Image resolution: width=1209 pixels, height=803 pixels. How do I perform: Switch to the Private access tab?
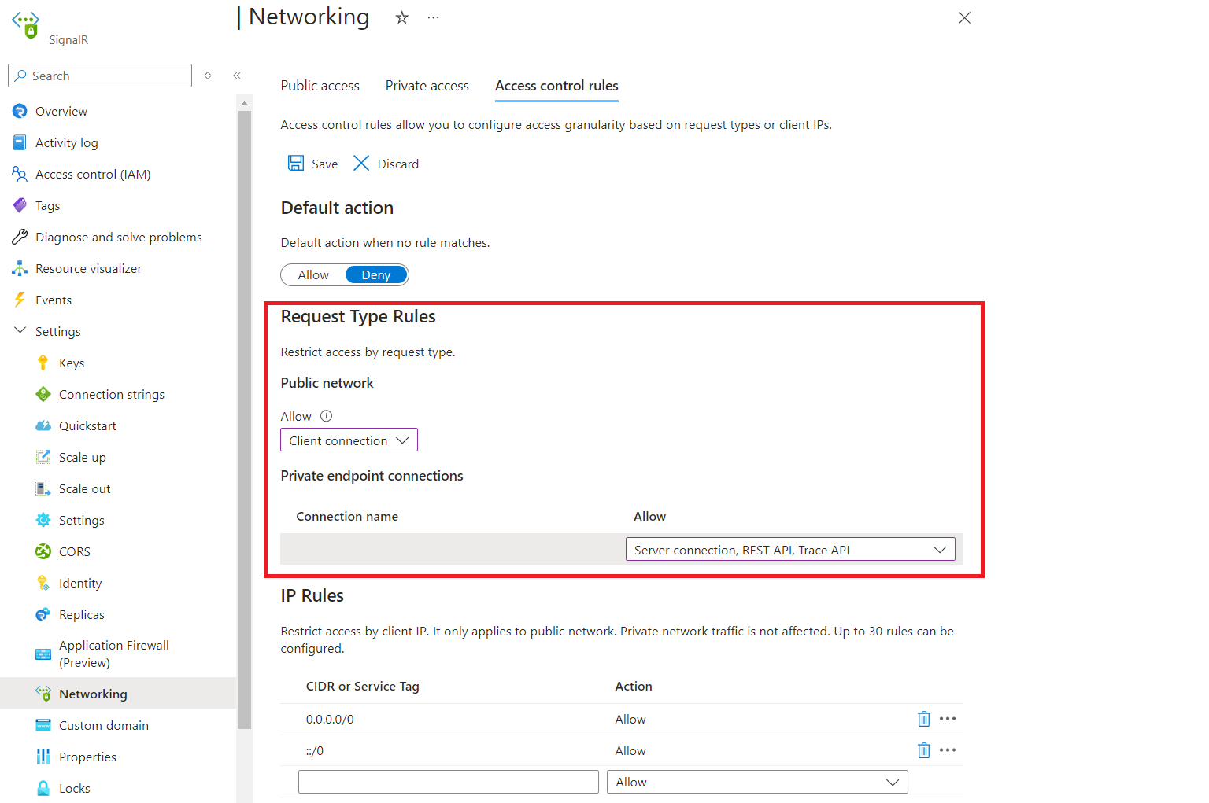[x=427, y=86]
